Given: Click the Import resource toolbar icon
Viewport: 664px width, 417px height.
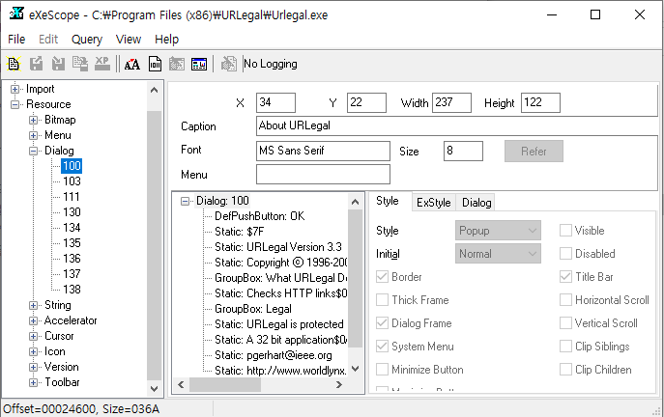Looking at the screenshot, I should (x=58, y=64).
